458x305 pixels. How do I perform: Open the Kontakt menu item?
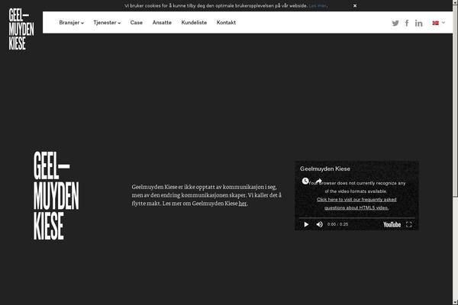coord(226,22)
